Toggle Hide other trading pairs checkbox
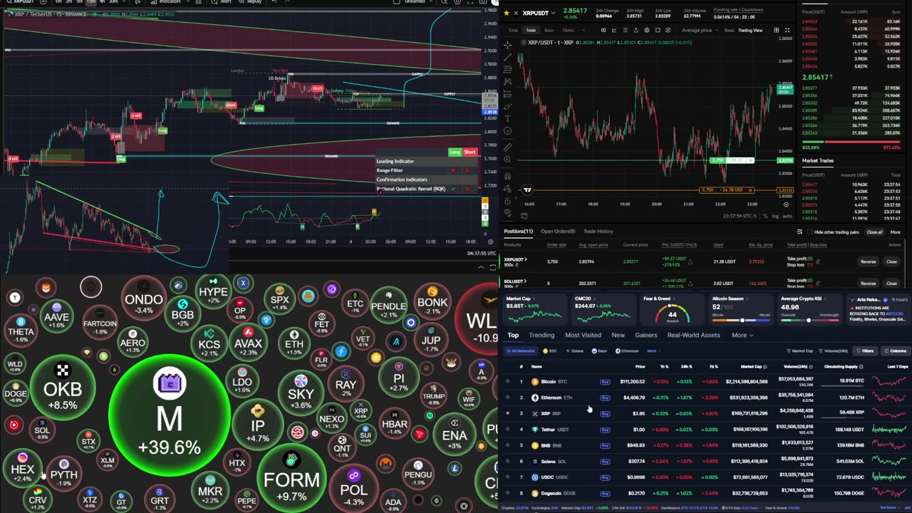This screenshot has width=912, height=513. click(809, 232)
